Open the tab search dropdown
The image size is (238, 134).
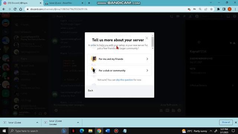[211, 3]
